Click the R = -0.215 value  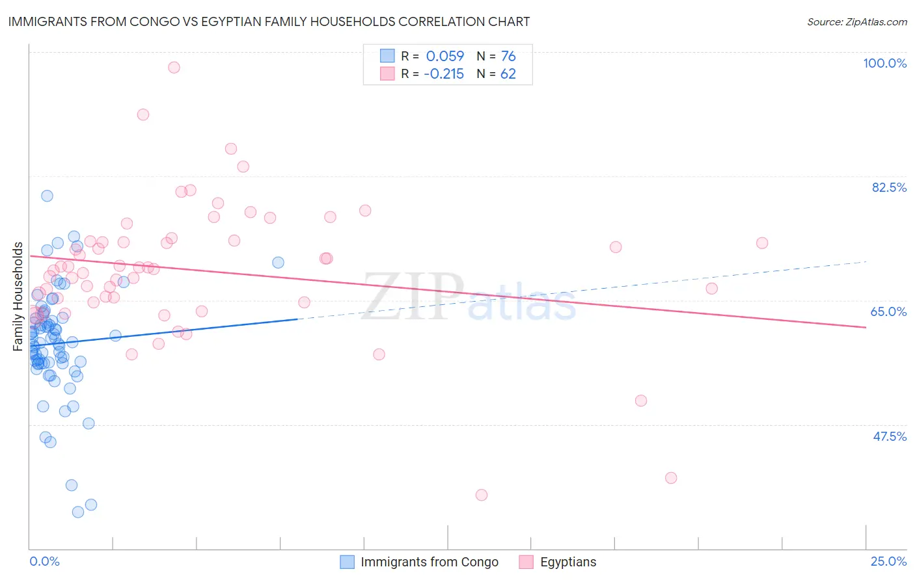pyautogui.click(x=433, y=73)
